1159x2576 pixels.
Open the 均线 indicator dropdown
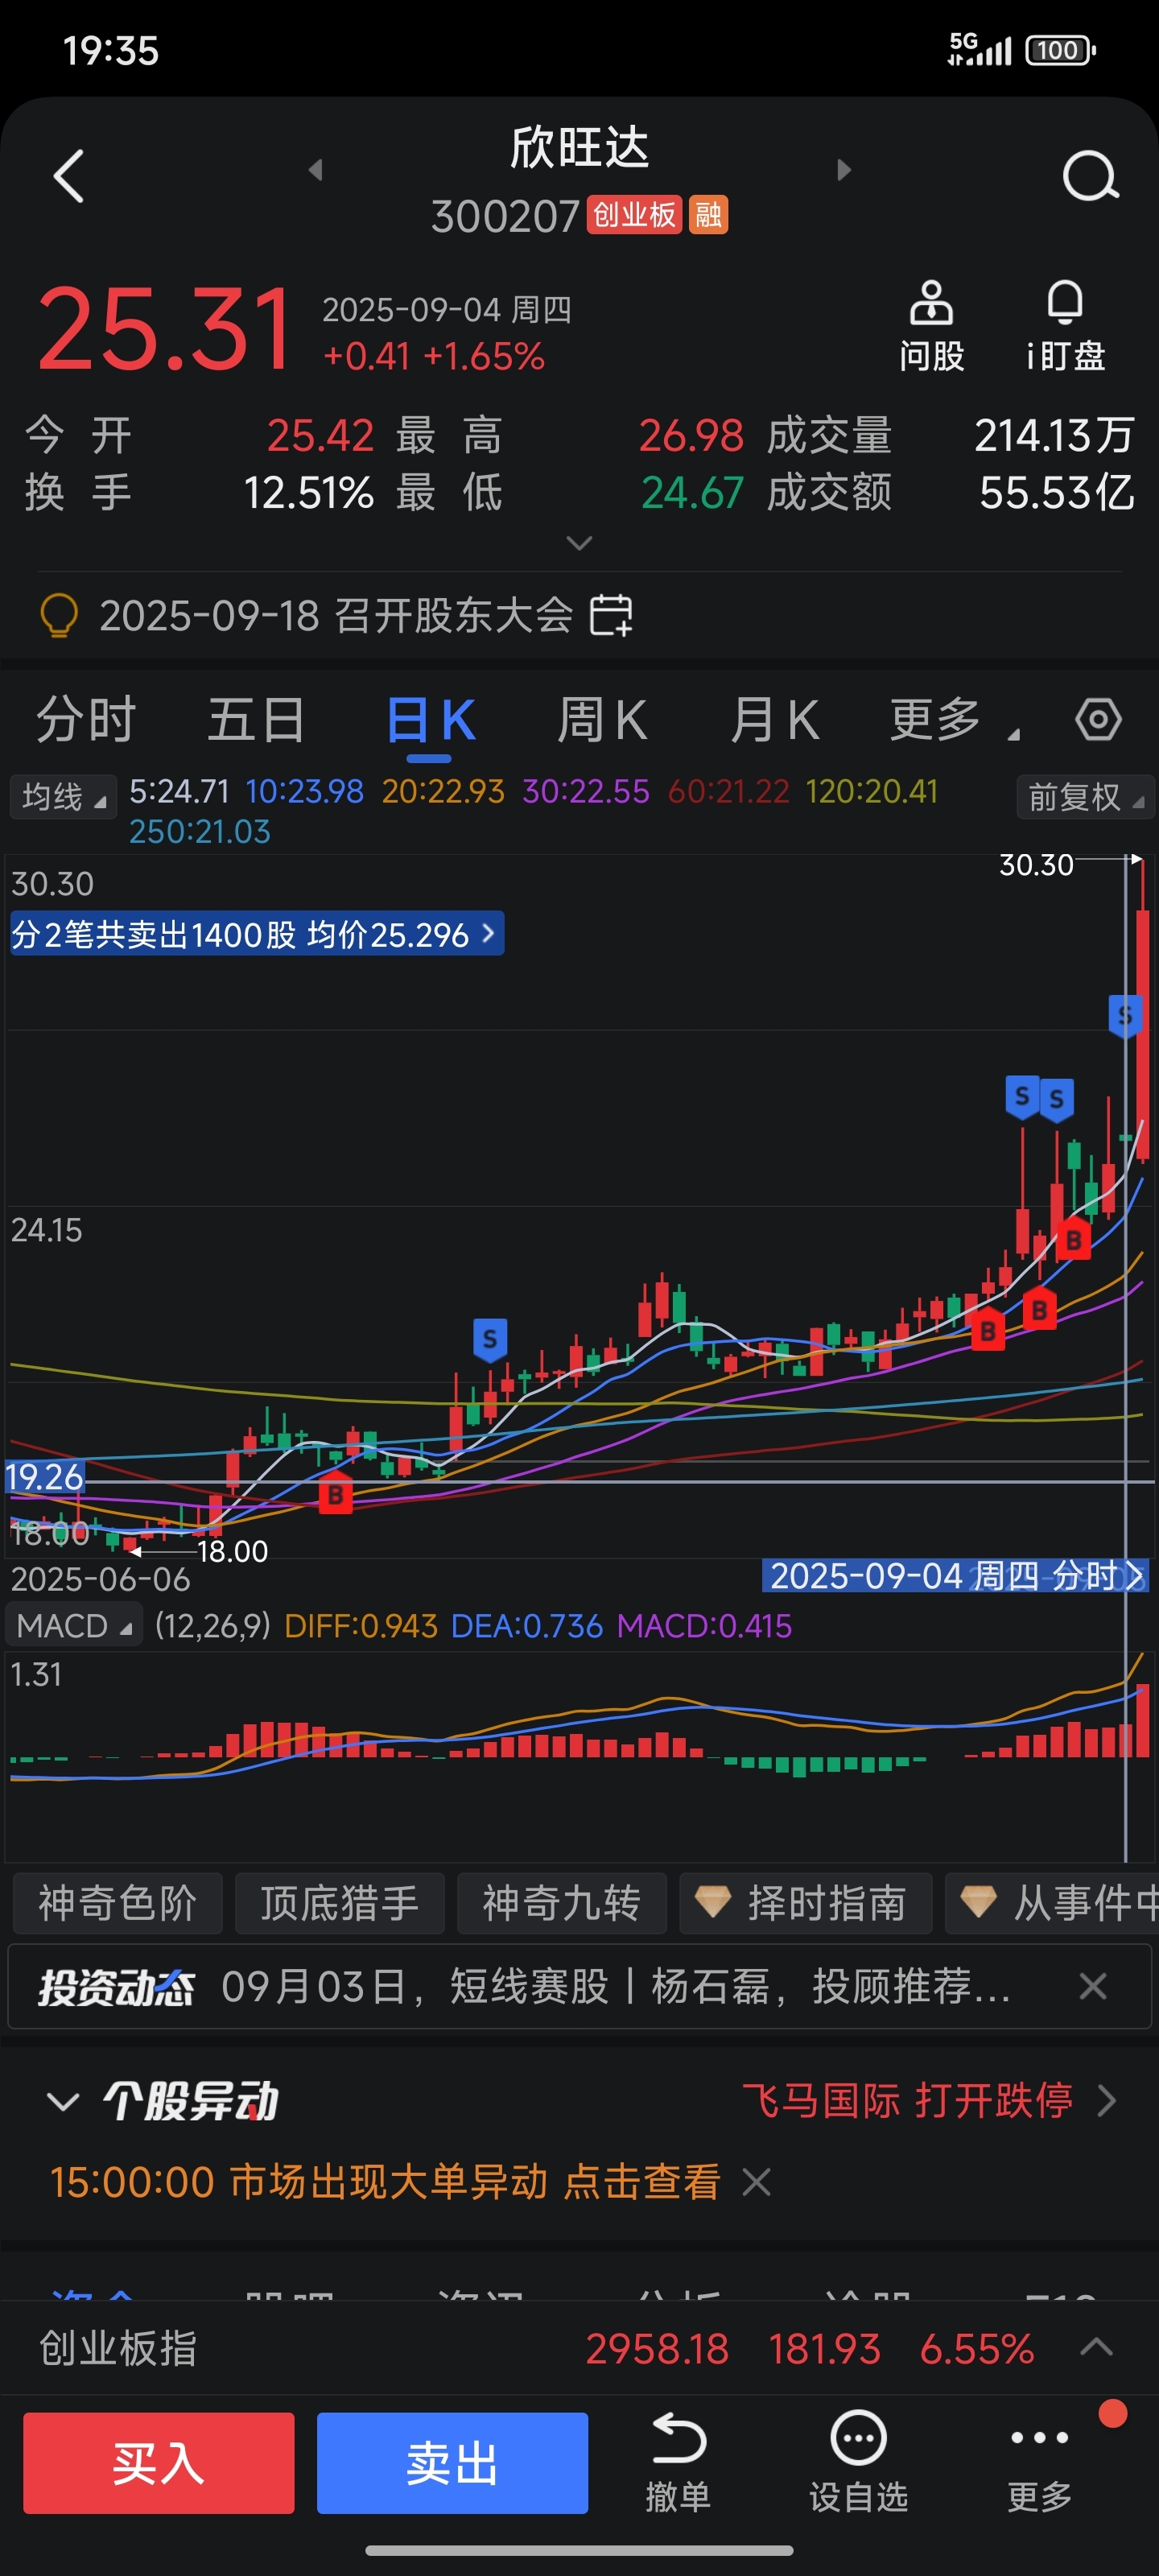click(63, 797)
